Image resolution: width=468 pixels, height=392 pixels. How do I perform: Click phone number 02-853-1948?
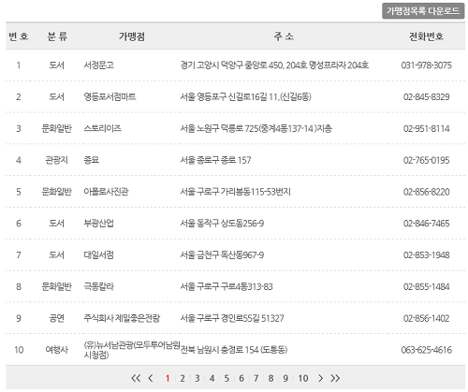426,254
